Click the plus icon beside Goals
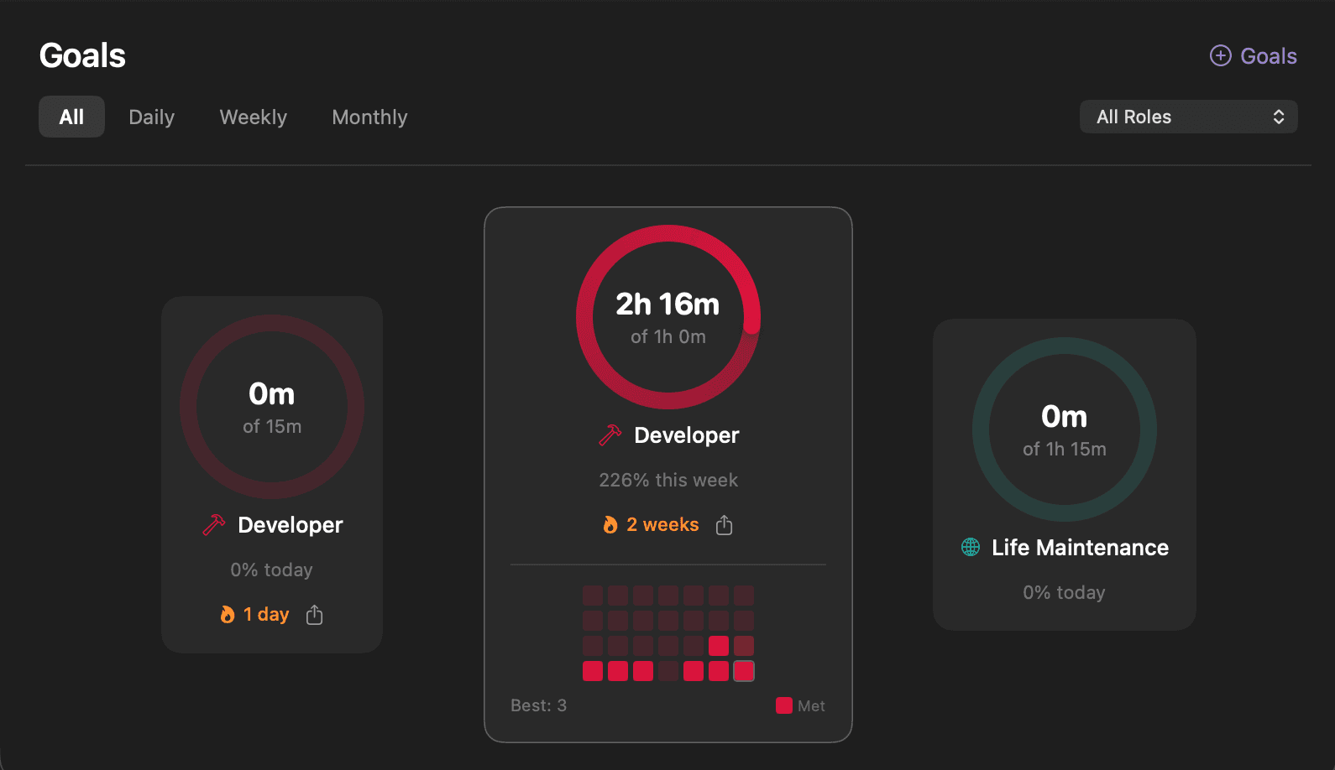The image size is (1335, 770). coord(1220,55)
